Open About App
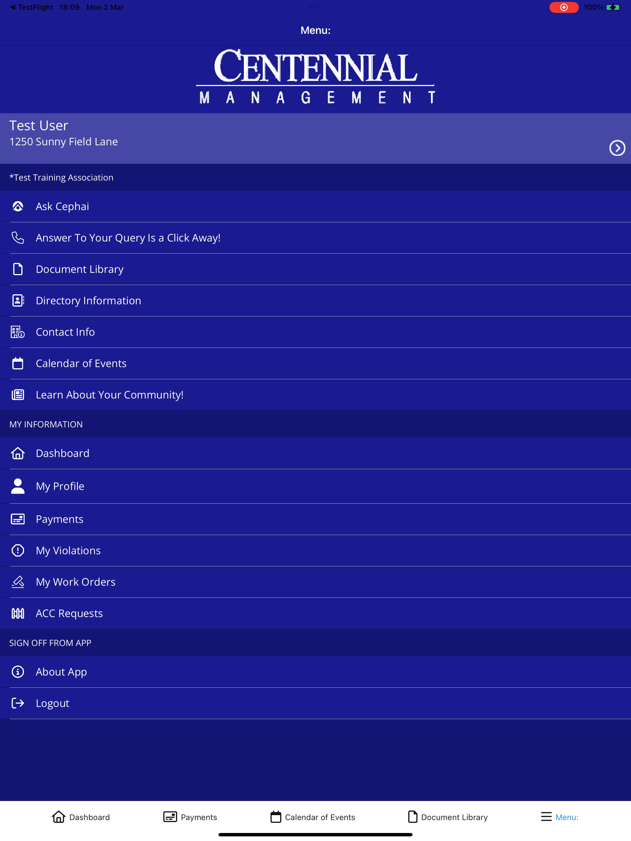 (315, 672)
